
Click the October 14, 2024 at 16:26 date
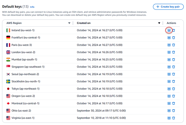100,52
